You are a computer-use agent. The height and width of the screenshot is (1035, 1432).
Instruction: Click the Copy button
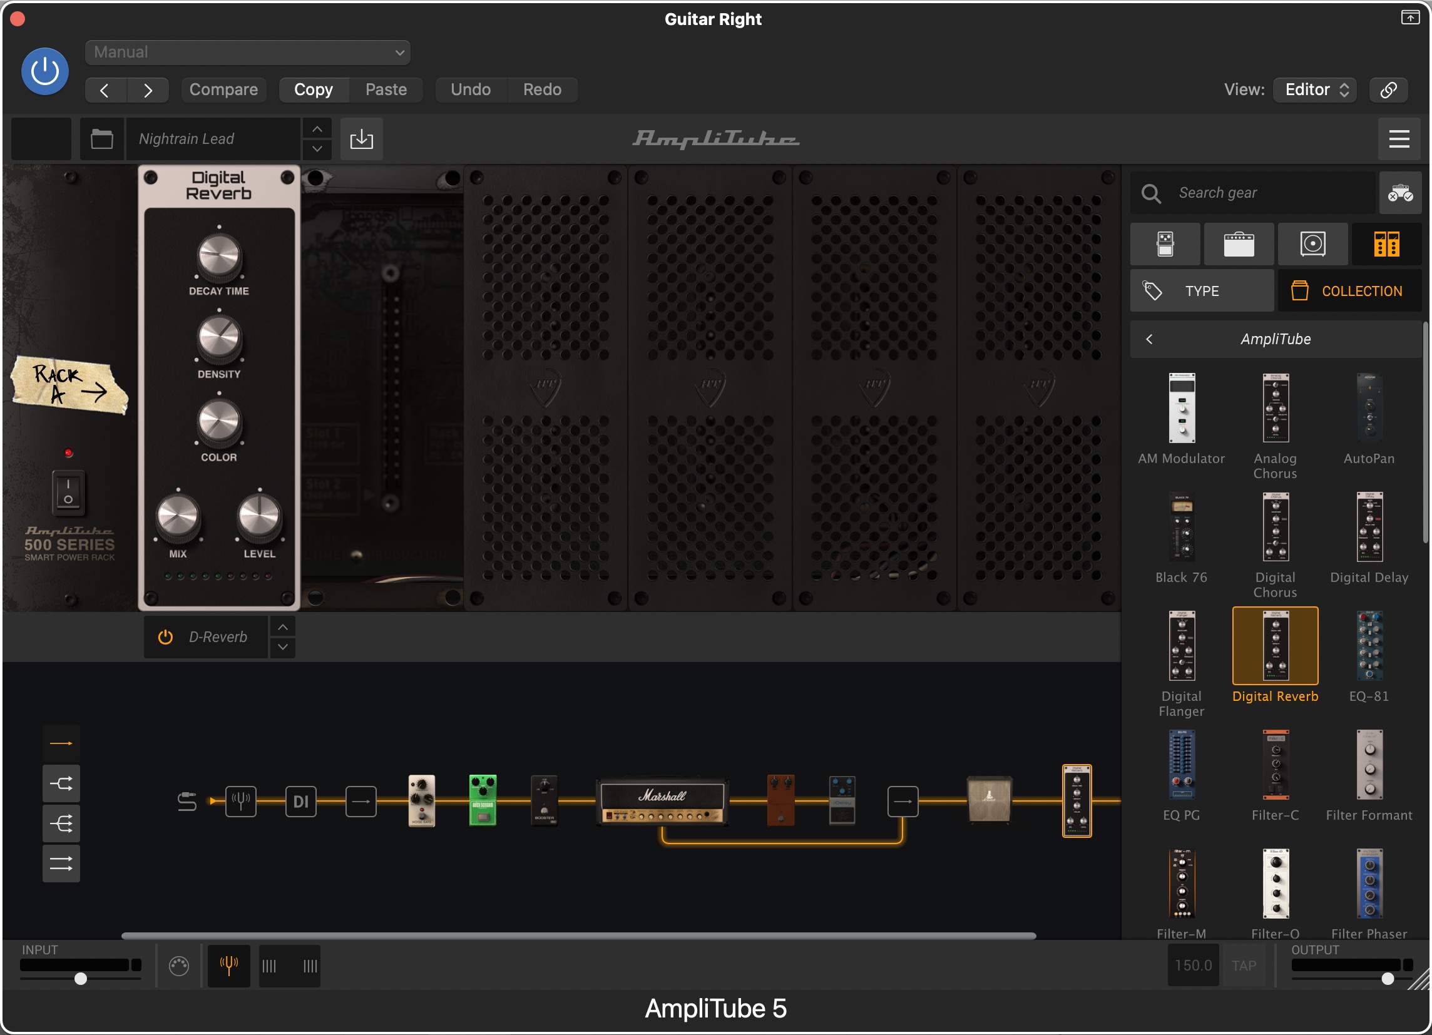314,89
